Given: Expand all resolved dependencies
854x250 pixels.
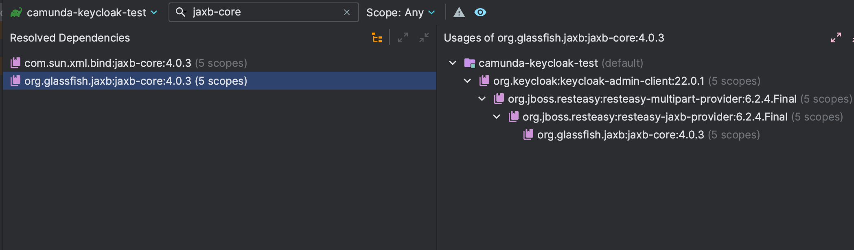Looking at the screenshot, I should (403, 38).
